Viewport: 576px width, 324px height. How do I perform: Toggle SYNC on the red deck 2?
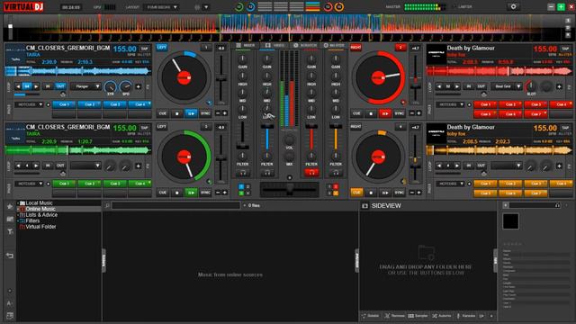399,113
